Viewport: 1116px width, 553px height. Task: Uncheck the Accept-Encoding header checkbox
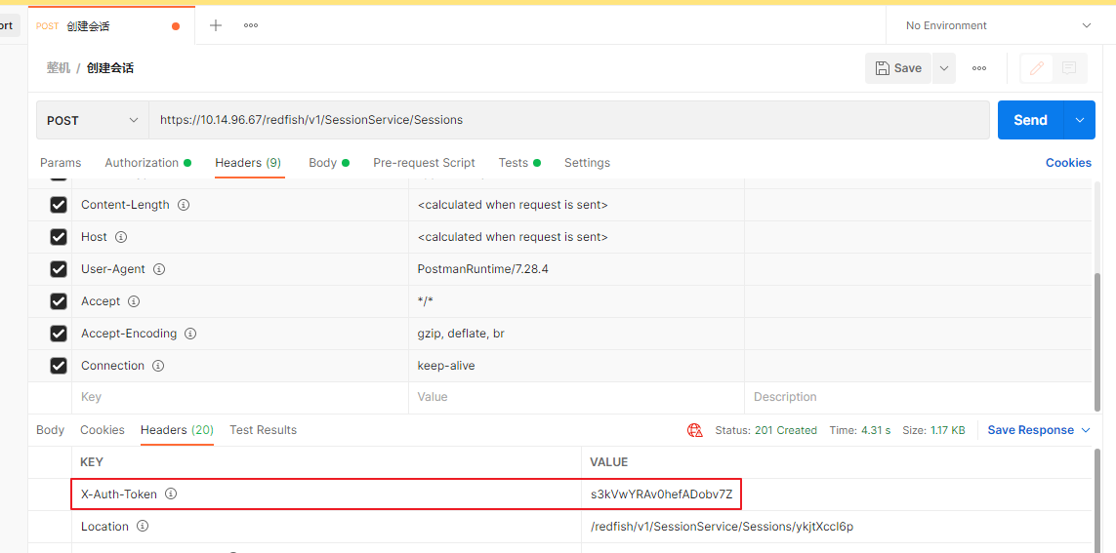59,334
